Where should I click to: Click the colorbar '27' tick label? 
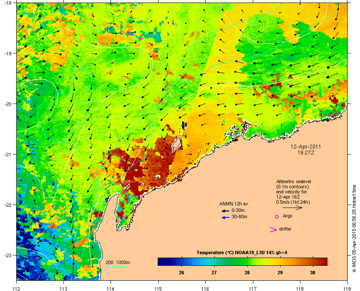(x=214, y=273)
